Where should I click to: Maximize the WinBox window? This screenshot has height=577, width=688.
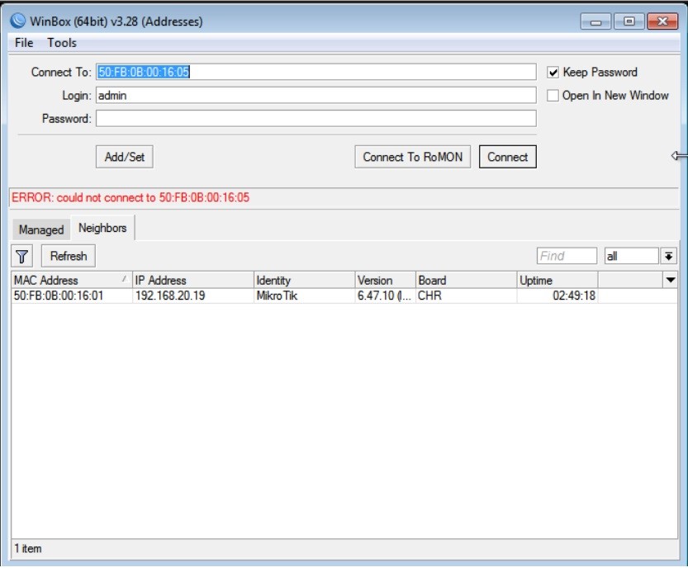(629, 21)
